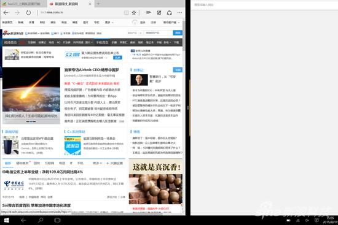Switch to the hao123 tab

coord(23,4)
